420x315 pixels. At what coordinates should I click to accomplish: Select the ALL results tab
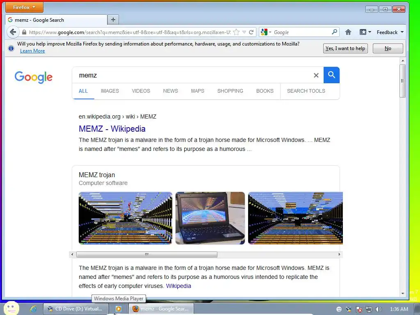tap(83, 91)
